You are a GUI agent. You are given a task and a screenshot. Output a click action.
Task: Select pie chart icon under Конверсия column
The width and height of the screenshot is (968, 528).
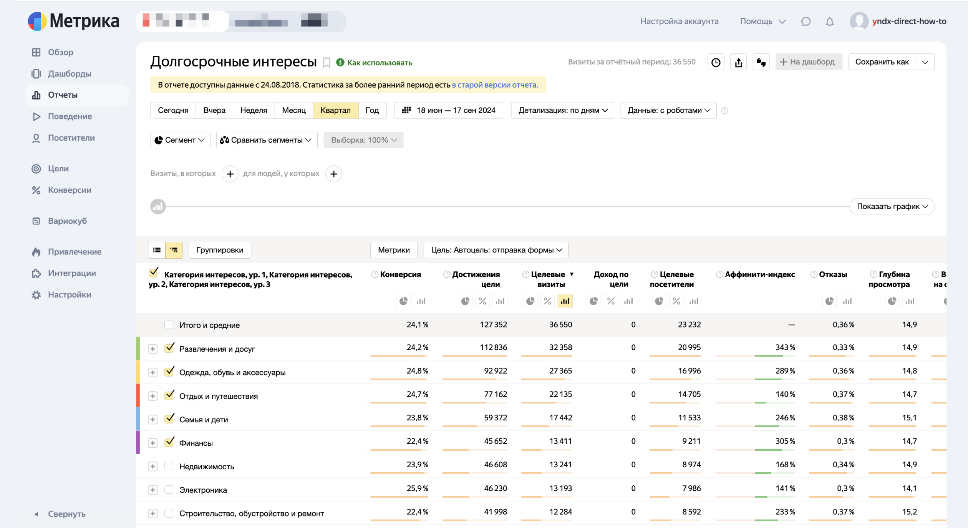click(x=403, y=301)
